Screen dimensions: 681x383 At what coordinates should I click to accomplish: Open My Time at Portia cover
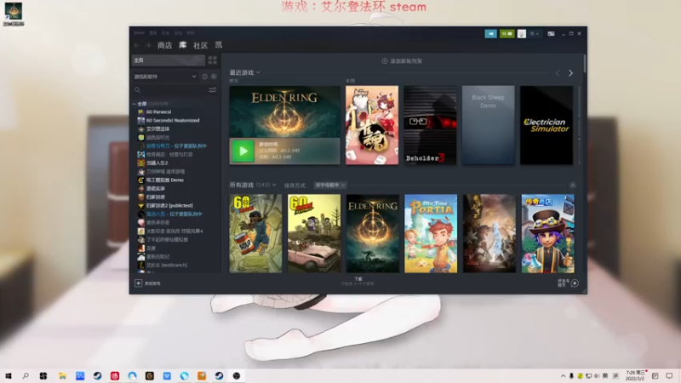pos(431,233)
